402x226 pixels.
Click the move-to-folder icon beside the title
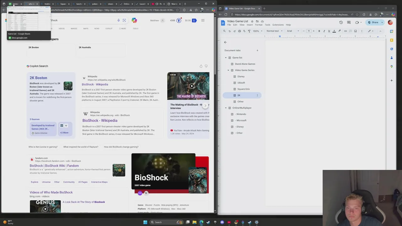tap(257, 21)
